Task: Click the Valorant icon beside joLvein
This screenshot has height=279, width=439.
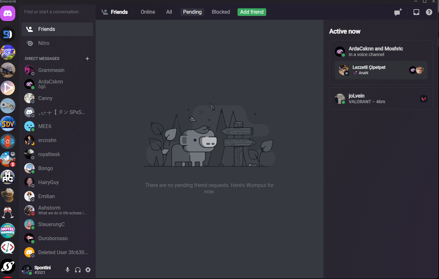Action: pyautogui.click(x=424, y=98)
